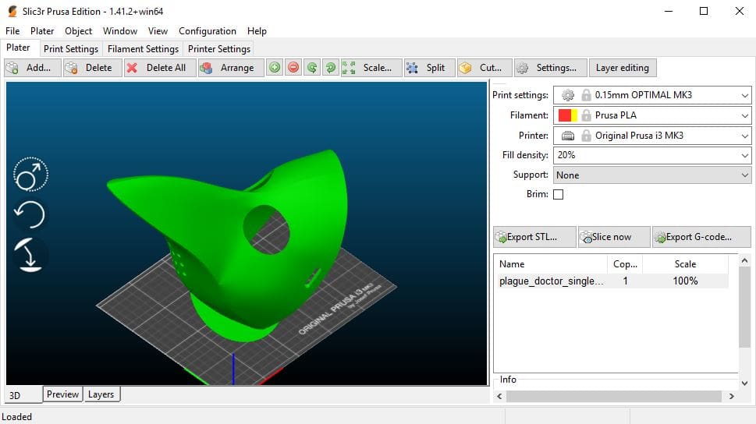The image size is (756, 424).
Task: Click the Scale column header
Action: [x=685, y=264]
